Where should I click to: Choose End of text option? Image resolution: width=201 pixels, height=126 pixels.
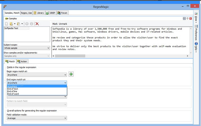[x=37, y=89]
